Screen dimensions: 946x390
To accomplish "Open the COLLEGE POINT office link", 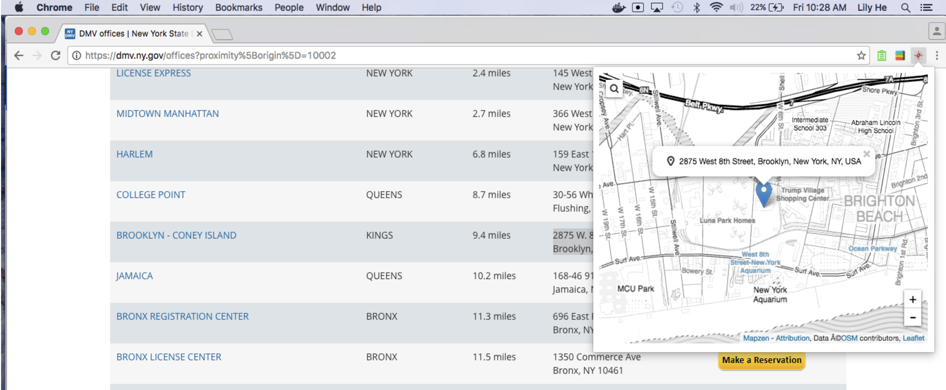I will [x=151, y=194].
